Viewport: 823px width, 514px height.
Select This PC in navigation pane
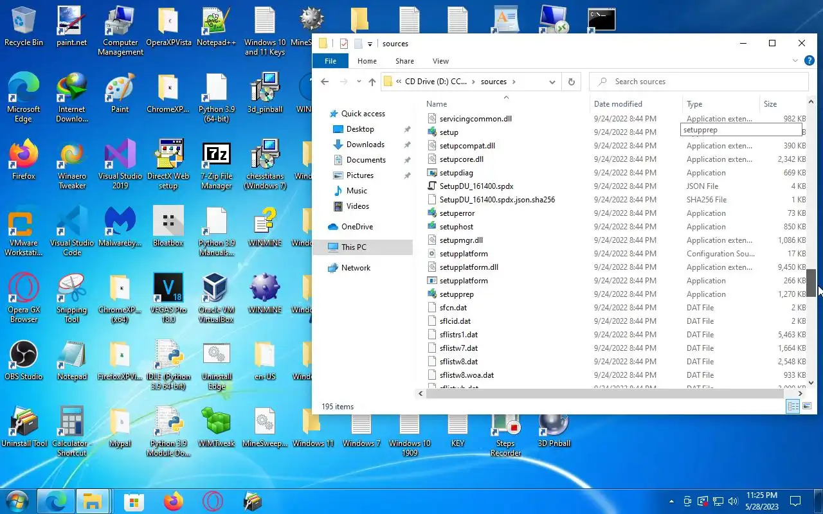coord(363,247)
